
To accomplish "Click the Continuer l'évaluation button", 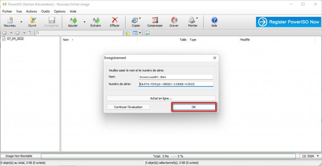I will coord(128,107).
